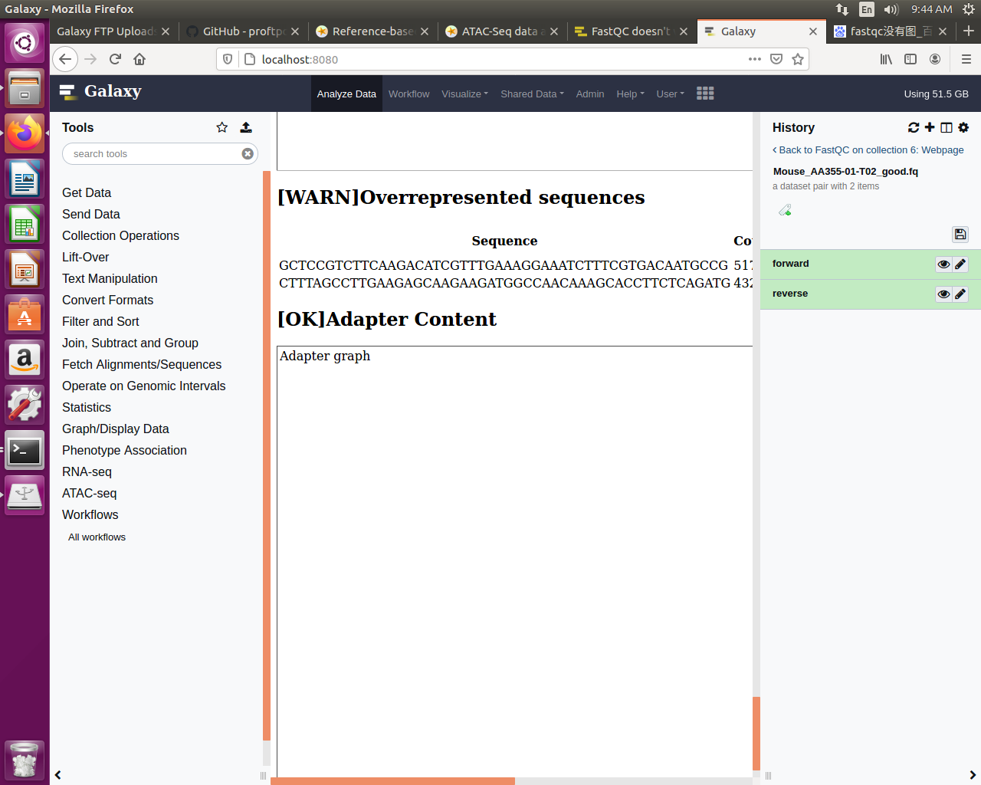Switch to the FastQC doesn't tab

pyautogui.click(x=630, y=31)
